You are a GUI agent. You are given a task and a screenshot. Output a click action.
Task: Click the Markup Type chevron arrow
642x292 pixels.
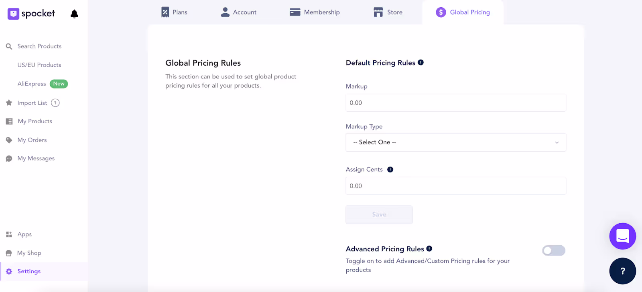pyautogui.click(x=557, y=142)
